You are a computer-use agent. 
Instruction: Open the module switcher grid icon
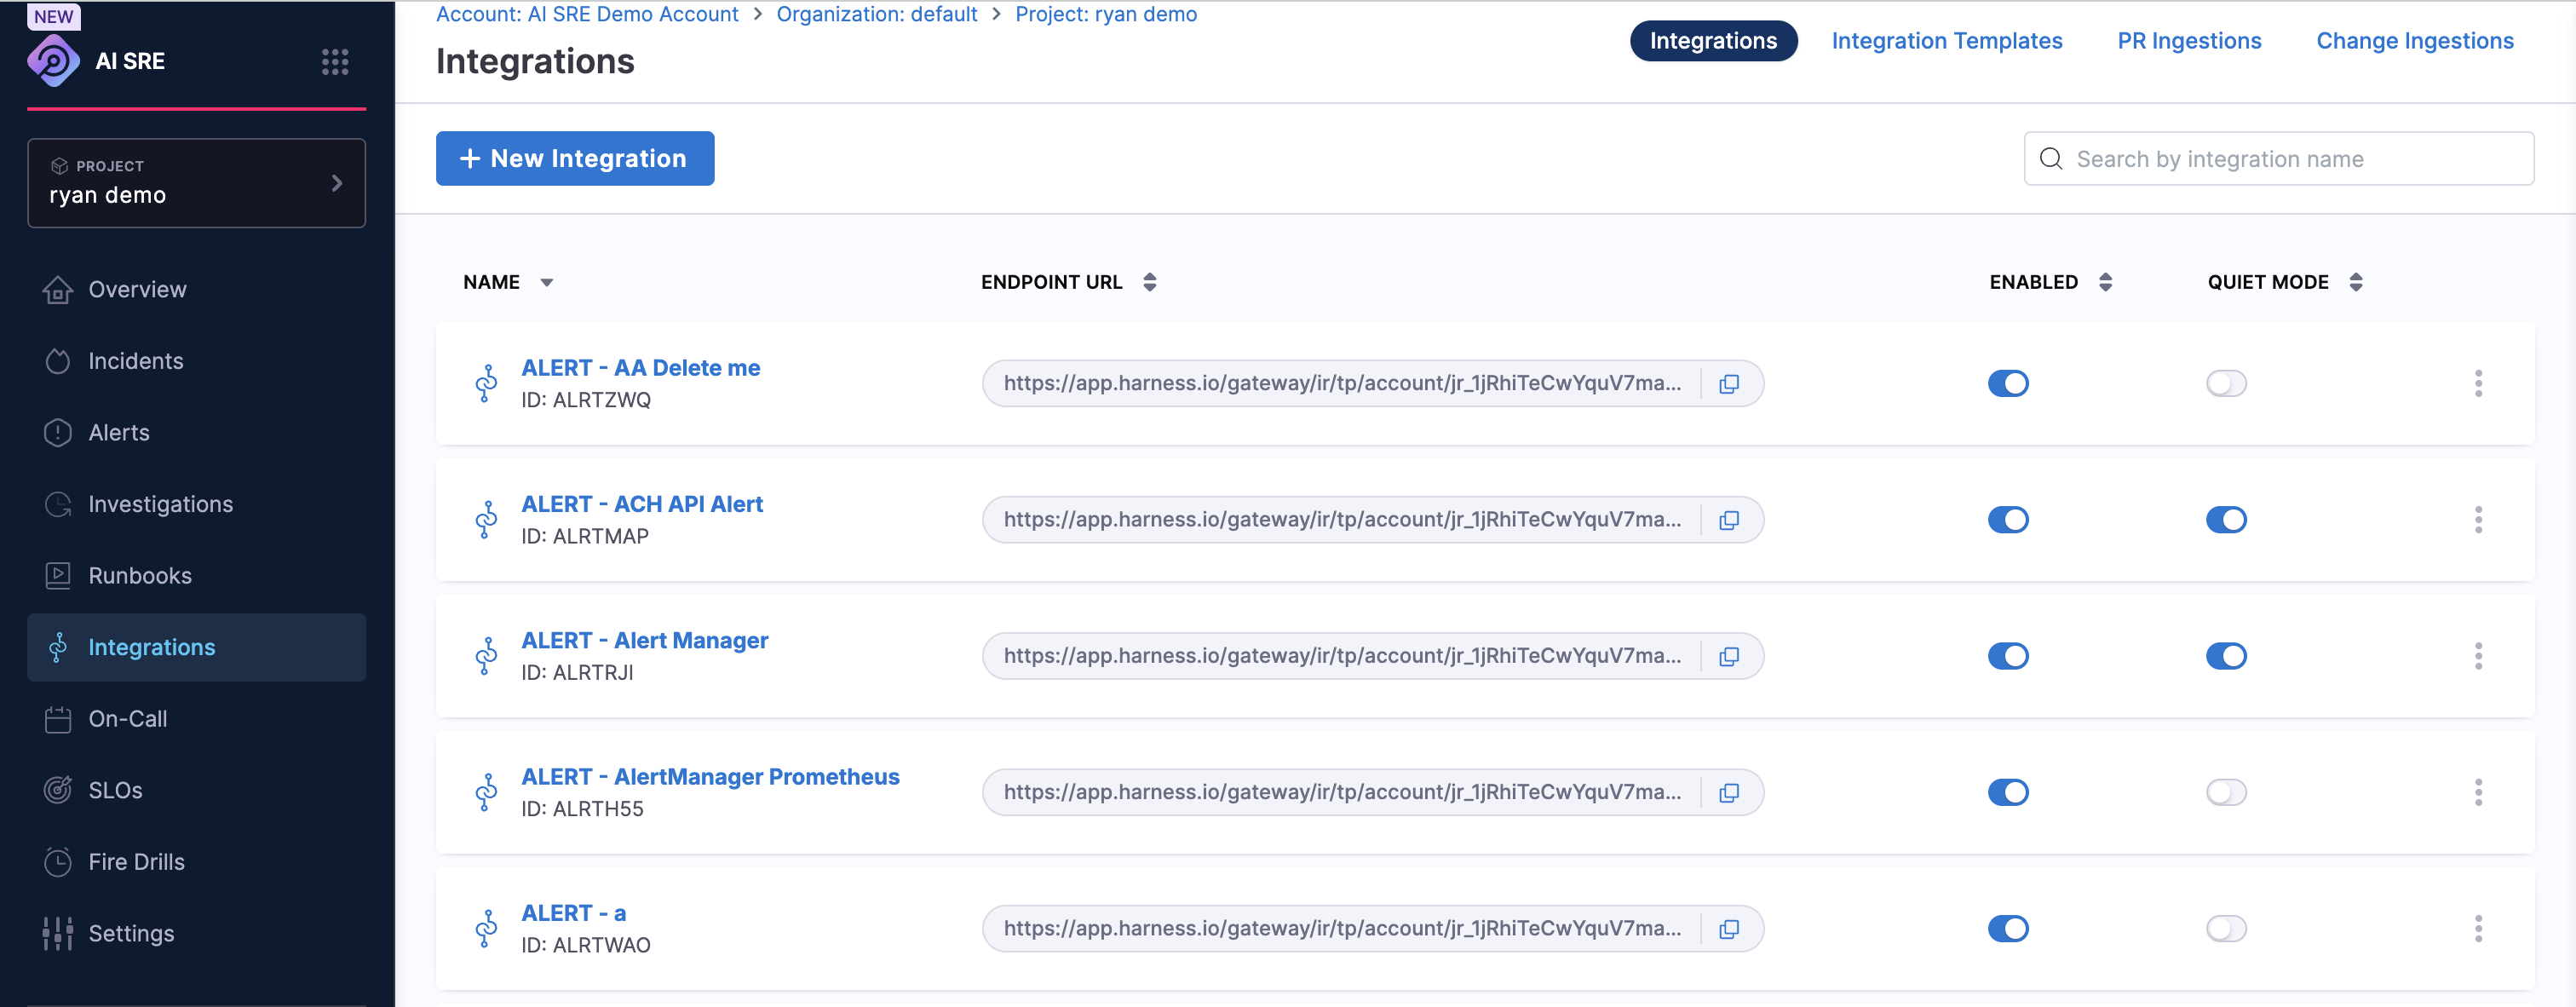tap(335, 62)
